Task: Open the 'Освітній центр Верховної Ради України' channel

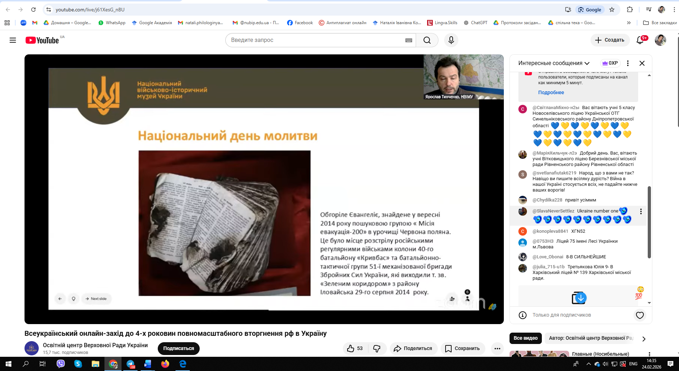Action: click(95, 345)
